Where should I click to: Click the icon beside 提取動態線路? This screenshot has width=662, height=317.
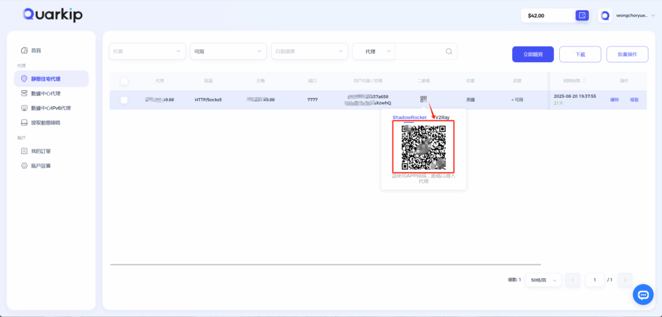[24, 122]
